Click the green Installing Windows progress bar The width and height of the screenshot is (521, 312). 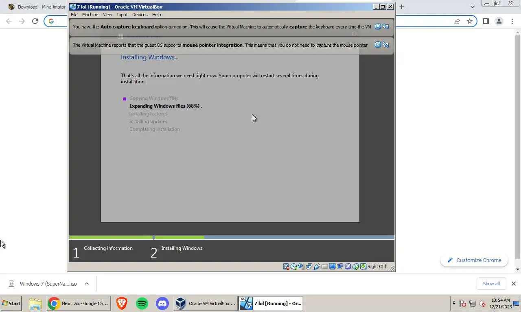[x=179, y=237]
